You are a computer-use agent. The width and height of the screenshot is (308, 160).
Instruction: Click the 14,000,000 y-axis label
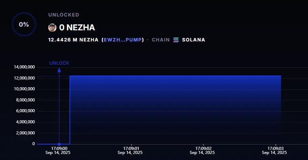(24, 67)
